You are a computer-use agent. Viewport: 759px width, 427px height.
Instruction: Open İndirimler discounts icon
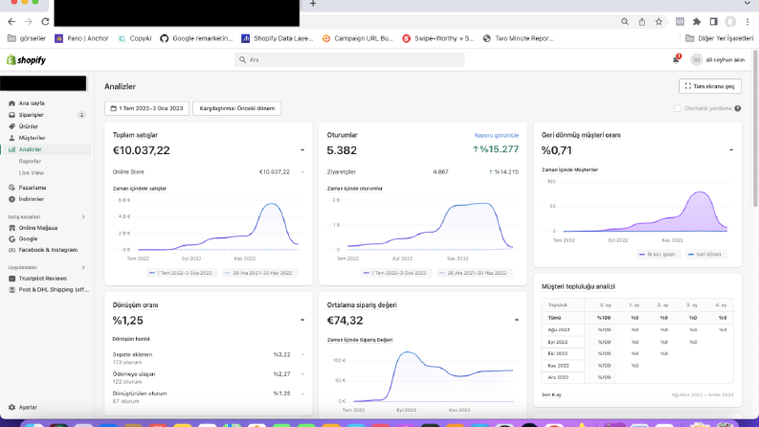[11, 199]
